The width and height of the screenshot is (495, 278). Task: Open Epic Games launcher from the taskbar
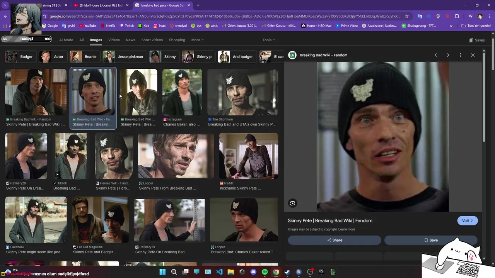(x=321, y=272)
